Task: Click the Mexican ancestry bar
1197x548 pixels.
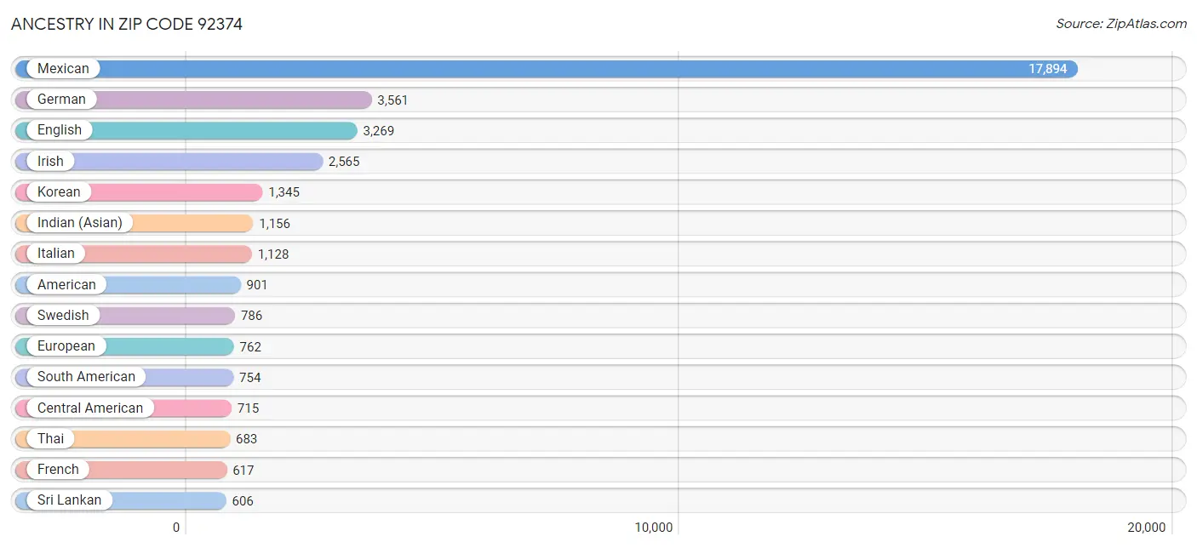Action: [545, 69]
